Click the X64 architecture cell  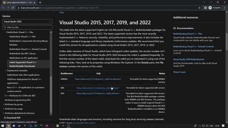click(62, 94)
